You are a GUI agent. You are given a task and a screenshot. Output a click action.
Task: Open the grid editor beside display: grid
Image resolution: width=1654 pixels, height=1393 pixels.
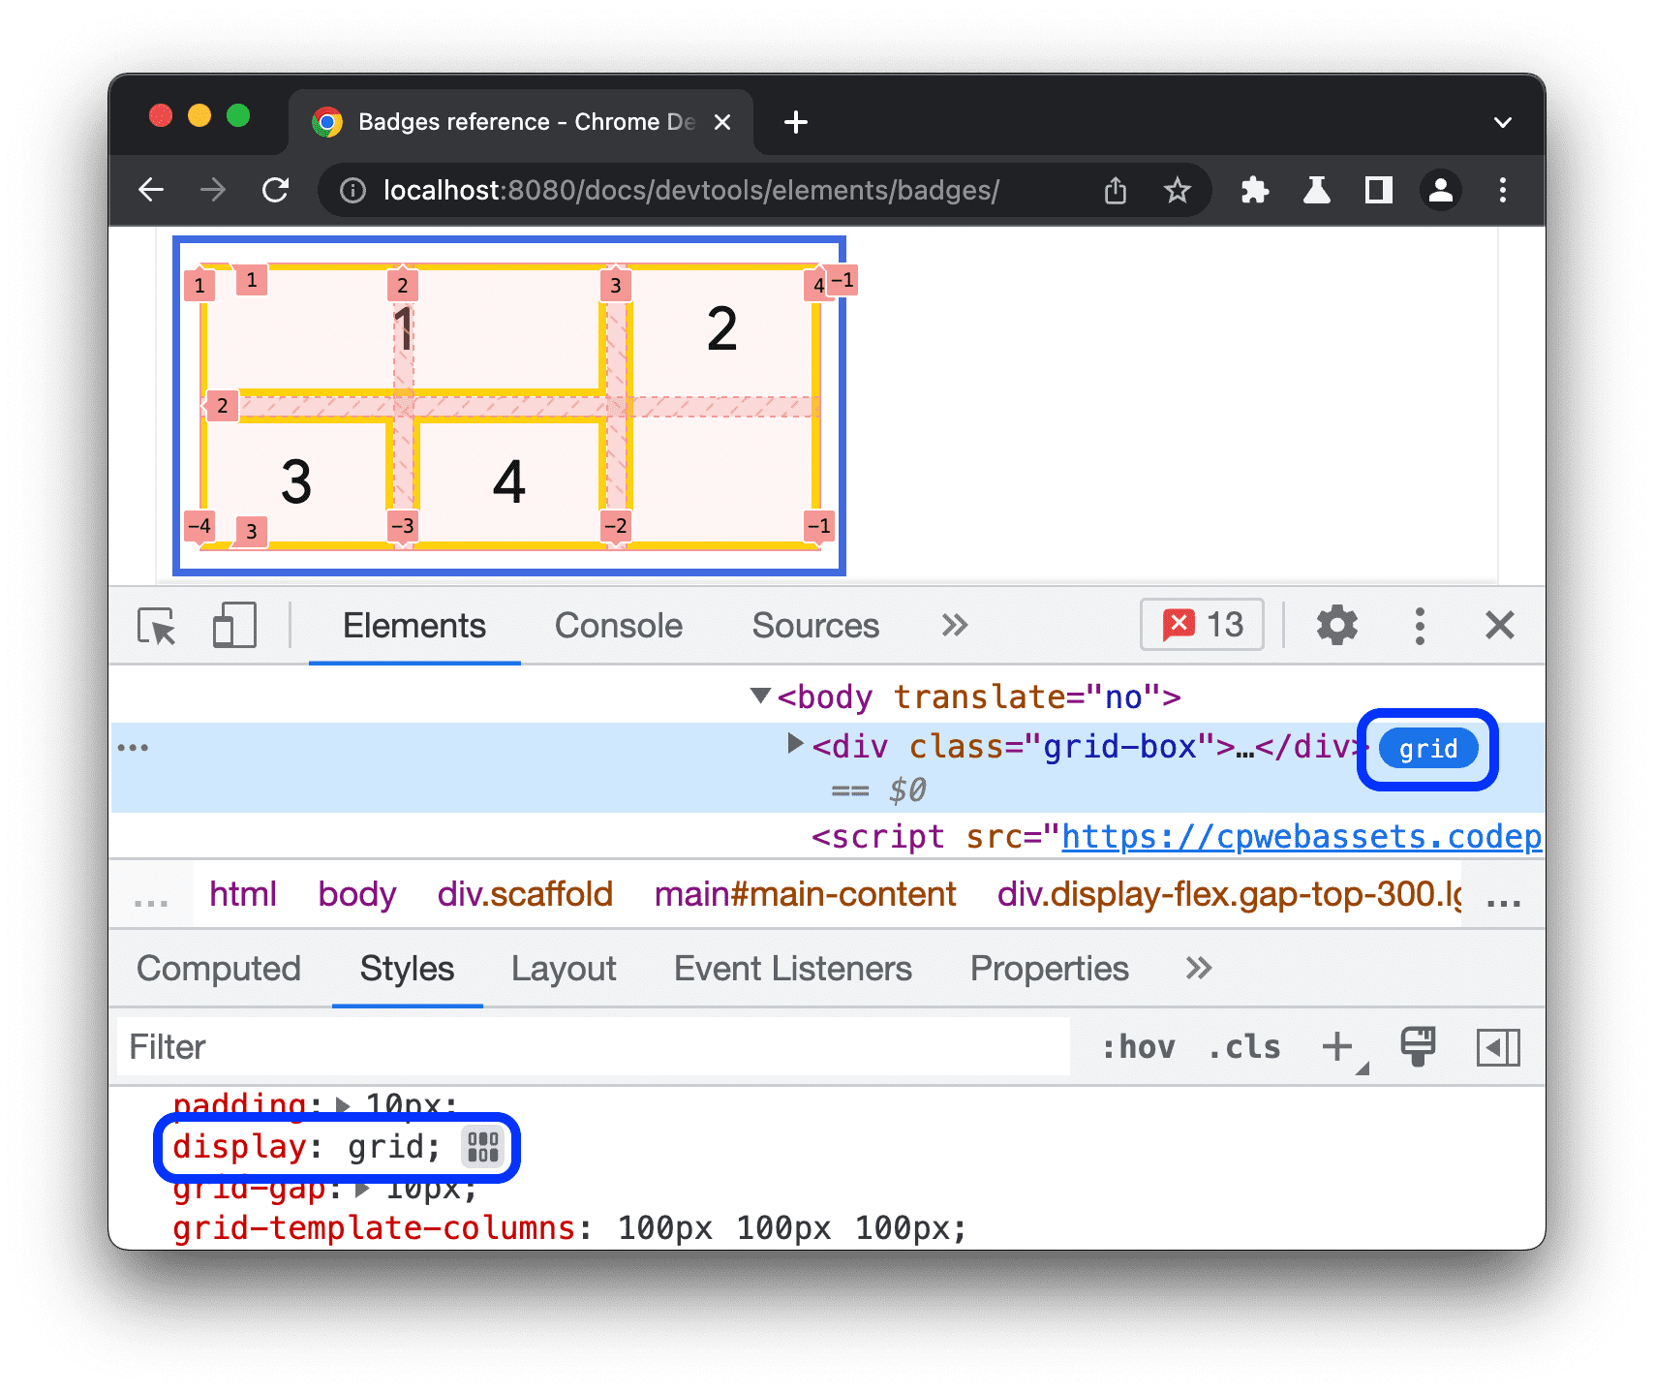pos(481,1147)
